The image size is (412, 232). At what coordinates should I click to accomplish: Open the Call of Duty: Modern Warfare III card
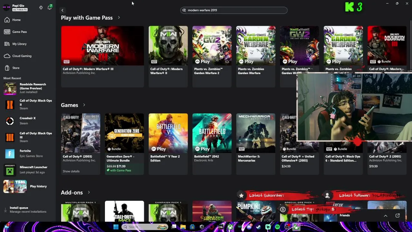(x=102, y=56)
